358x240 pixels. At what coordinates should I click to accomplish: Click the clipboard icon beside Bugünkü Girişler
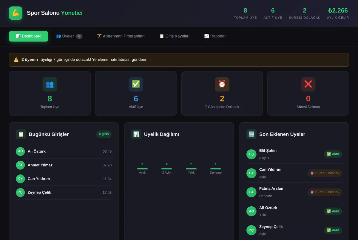(x=21, y=134)
